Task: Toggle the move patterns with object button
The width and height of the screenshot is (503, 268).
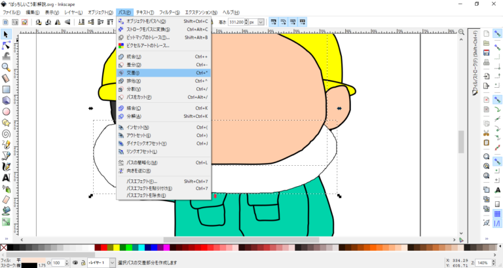Action: tap(303, 22)
